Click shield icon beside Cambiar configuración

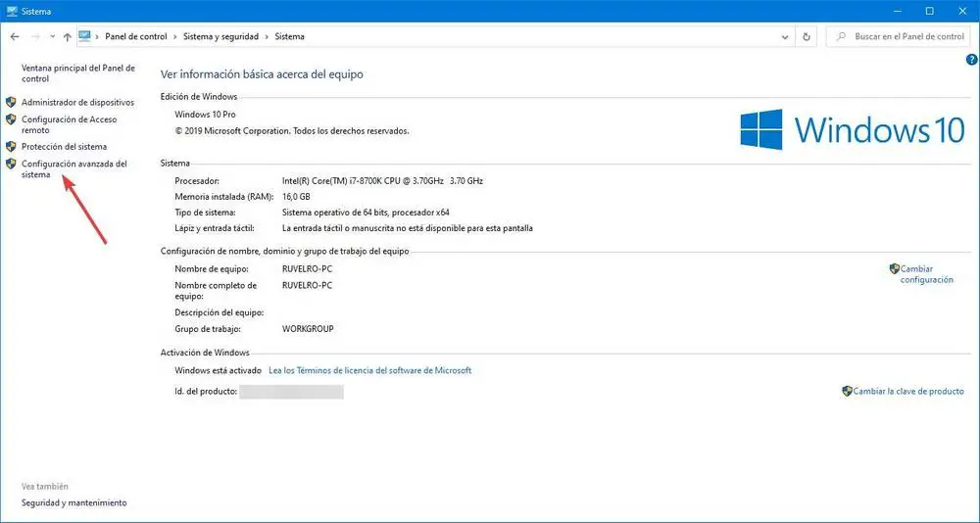click(895, 268)
